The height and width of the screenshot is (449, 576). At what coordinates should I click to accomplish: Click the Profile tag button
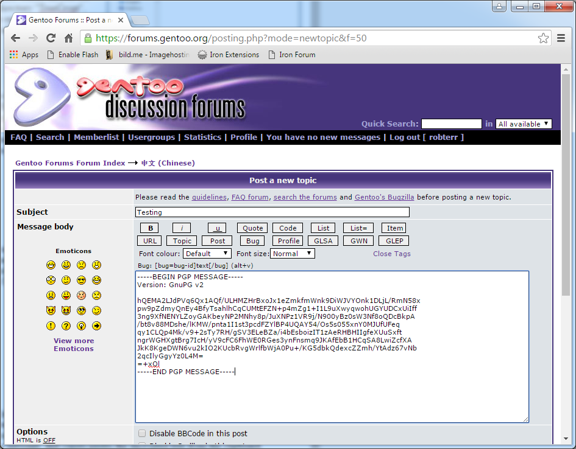[x=288, y=241]
